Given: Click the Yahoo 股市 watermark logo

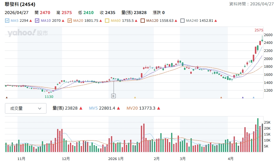Looking at the screenshot, I should pyautogui.click(x=28, y=33).
